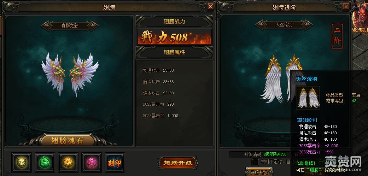Click the red demon face icon
This screenshot has width=368, height=176.
(360, 16)
